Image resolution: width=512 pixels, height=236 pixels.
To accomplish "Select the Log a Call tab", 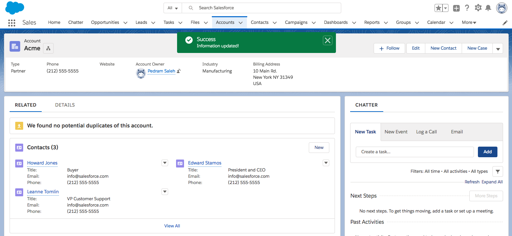I will click(426, 132).
